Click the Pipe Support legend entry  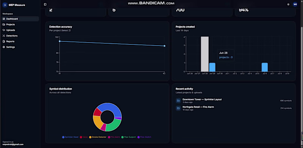click(x=128, y=137)
